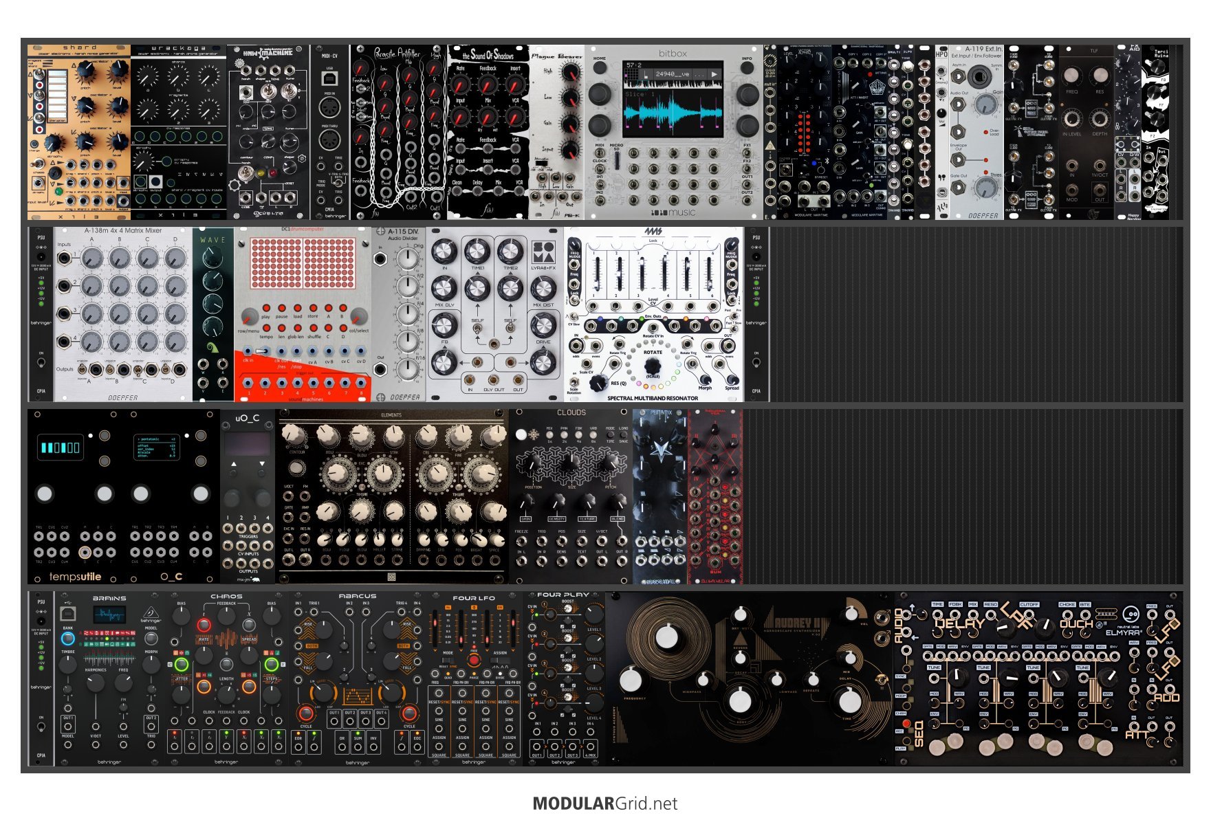Click the RES knob on the TLF module
The width and height of the screenshot is (1211, 818).
tap(1100, 75)
